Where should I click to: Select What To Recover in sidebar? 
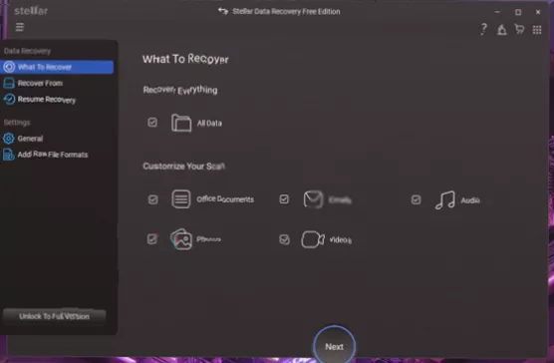click(57, 67)
